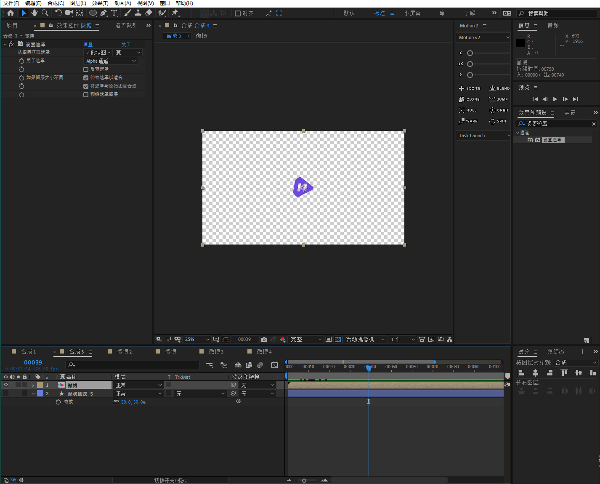The image size is (600, 484).
Task: Click the Motion 2 CLONE tool
Action: (469, 99)
